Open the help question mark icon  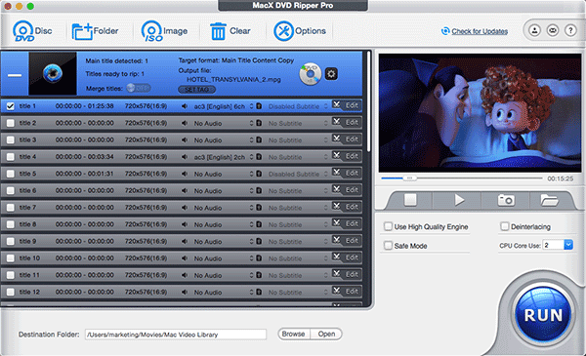[570, 30]
